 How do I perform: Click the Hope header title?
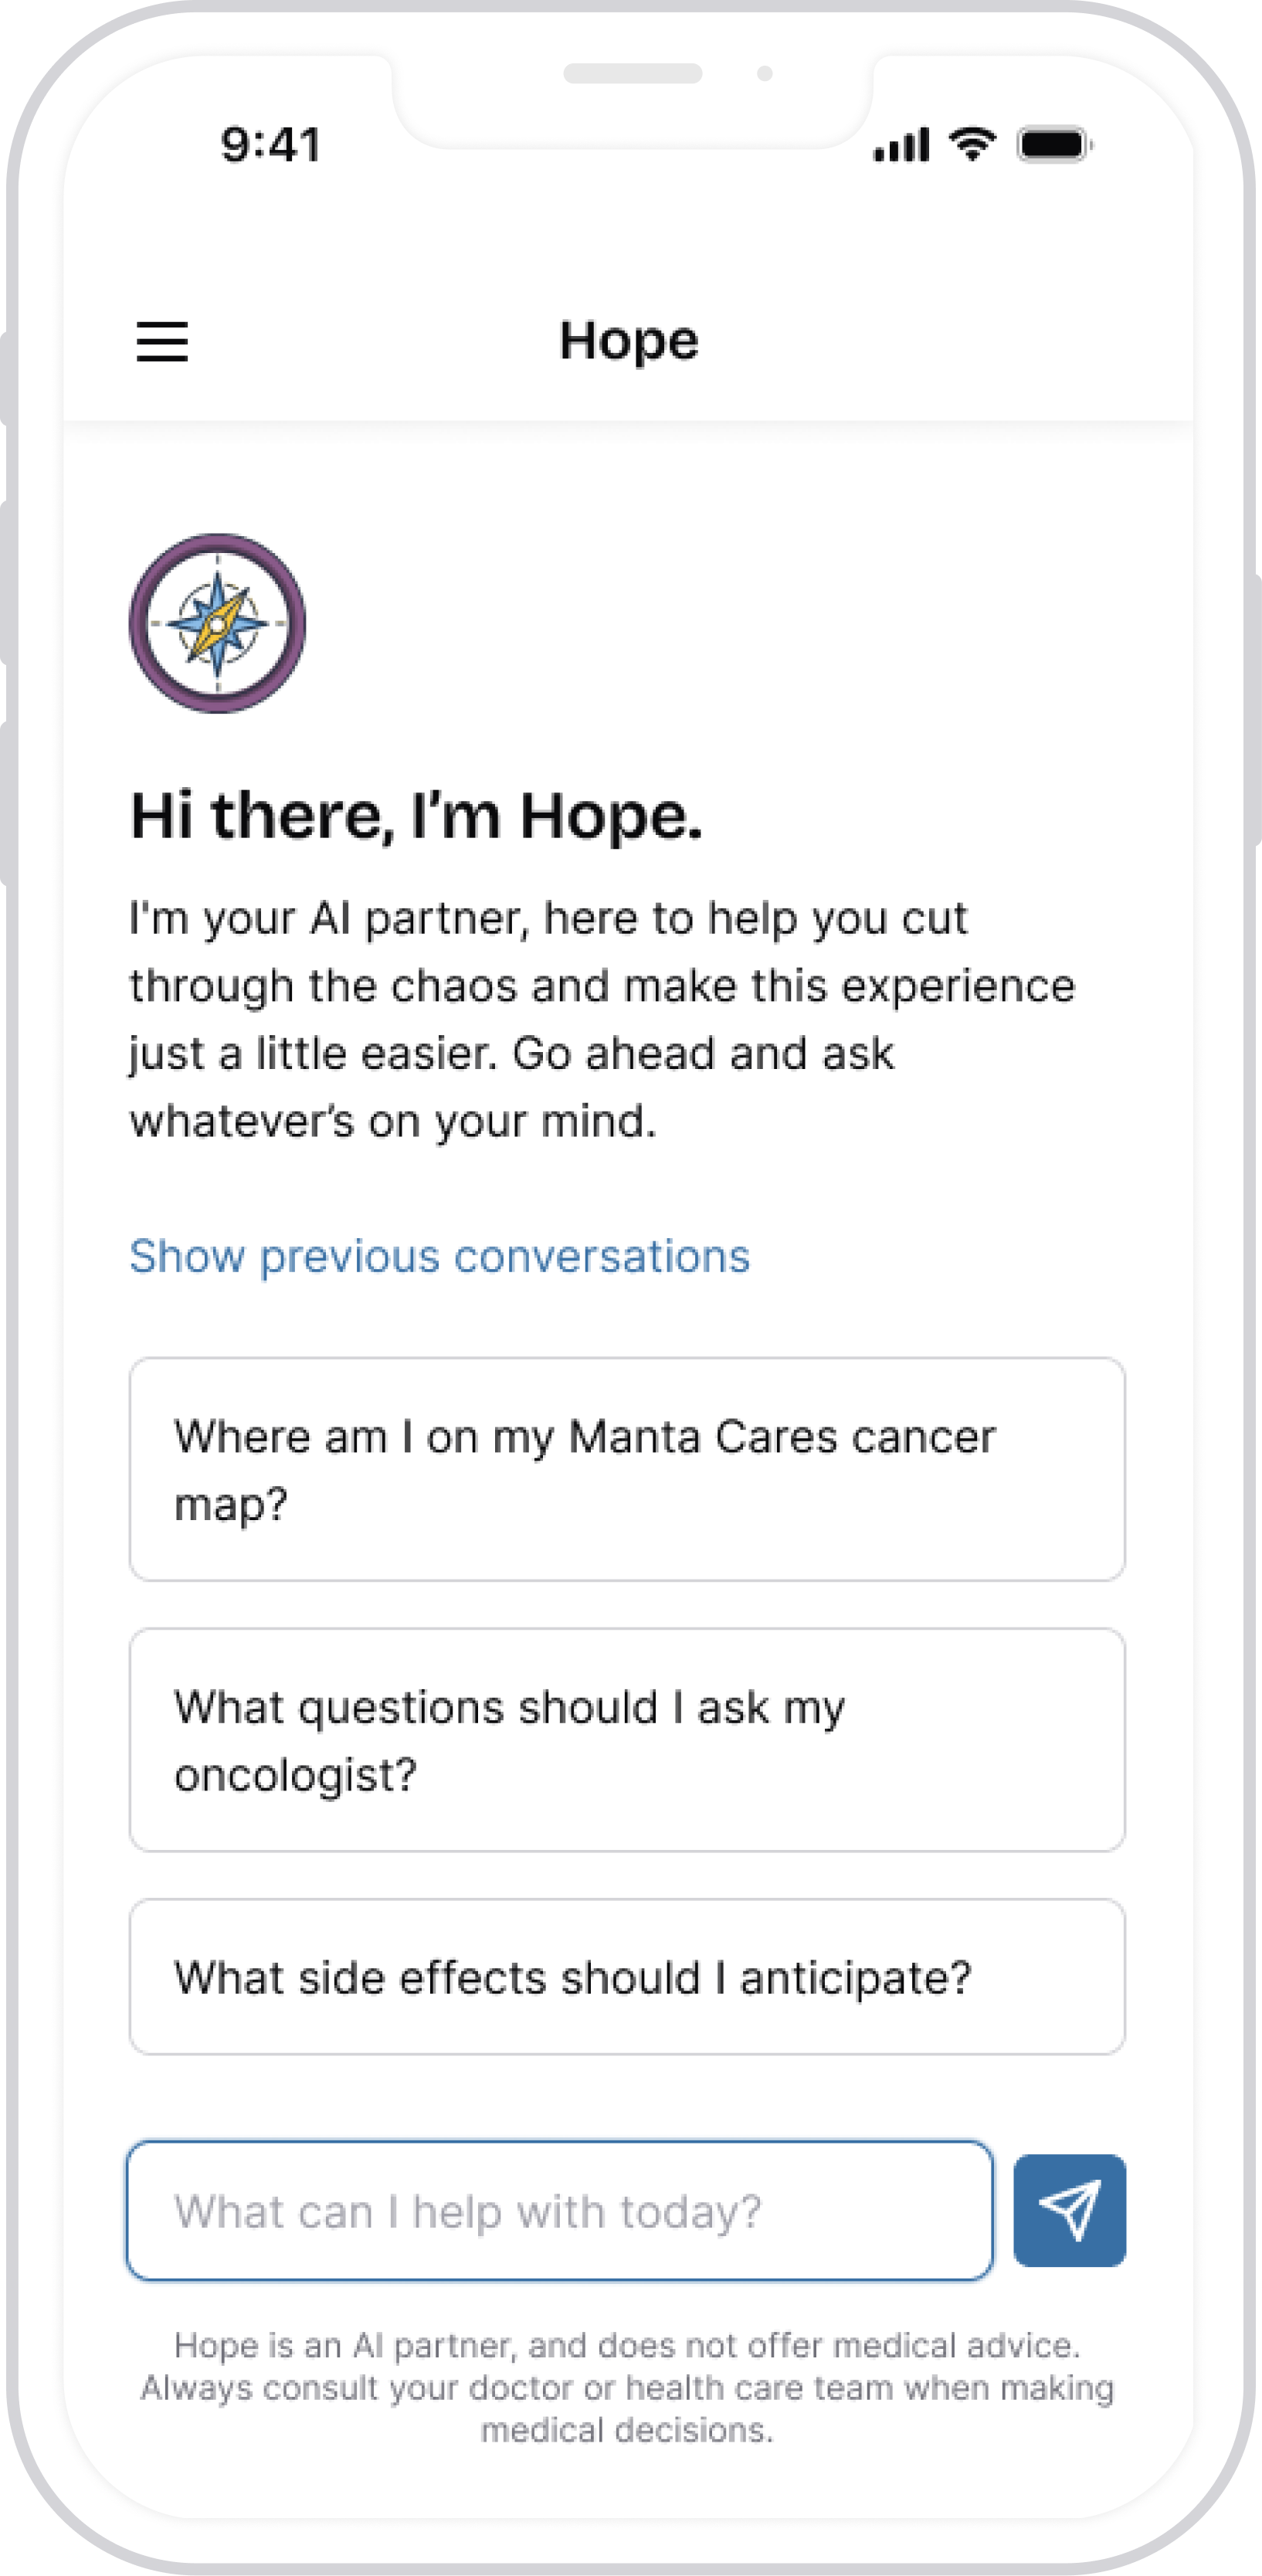[x=629, y=341]
